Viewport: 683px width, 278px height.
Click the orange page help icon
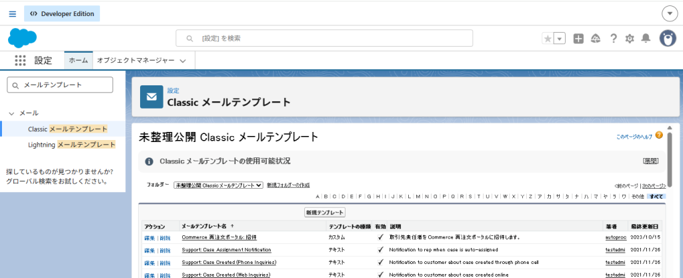[659, 135]
